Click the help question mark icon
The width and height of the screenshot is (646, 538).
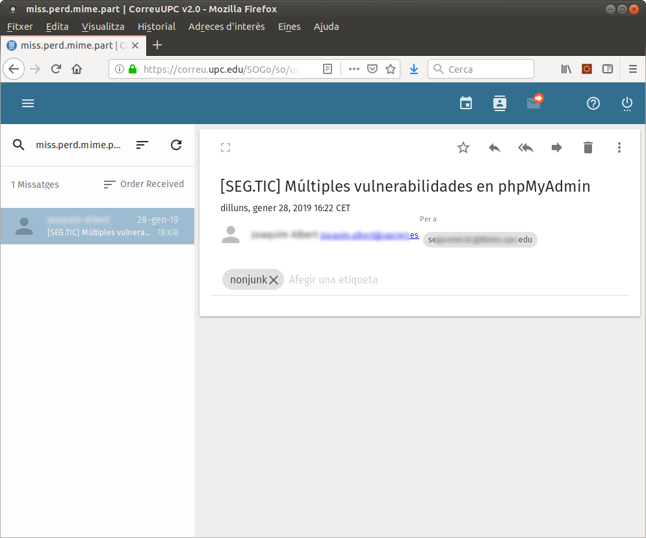[x=593, y=103]
